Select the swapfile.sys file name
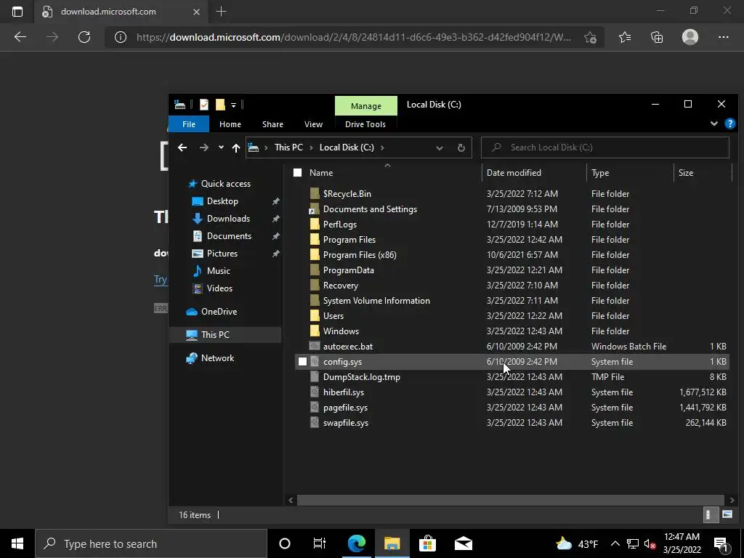The image size is (744, 558). tap(346, 423)
